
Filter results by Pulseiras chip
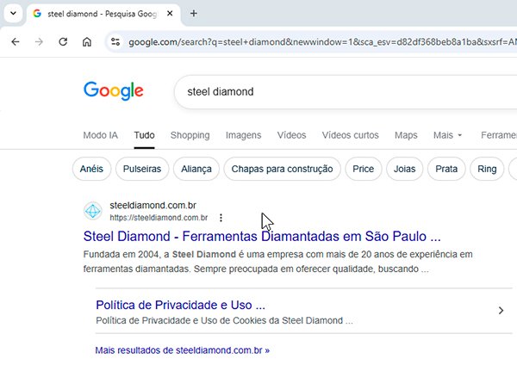click(142, 169)
